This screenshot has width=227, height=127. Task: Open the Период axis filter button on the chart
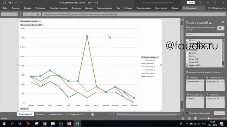[24, 109]
